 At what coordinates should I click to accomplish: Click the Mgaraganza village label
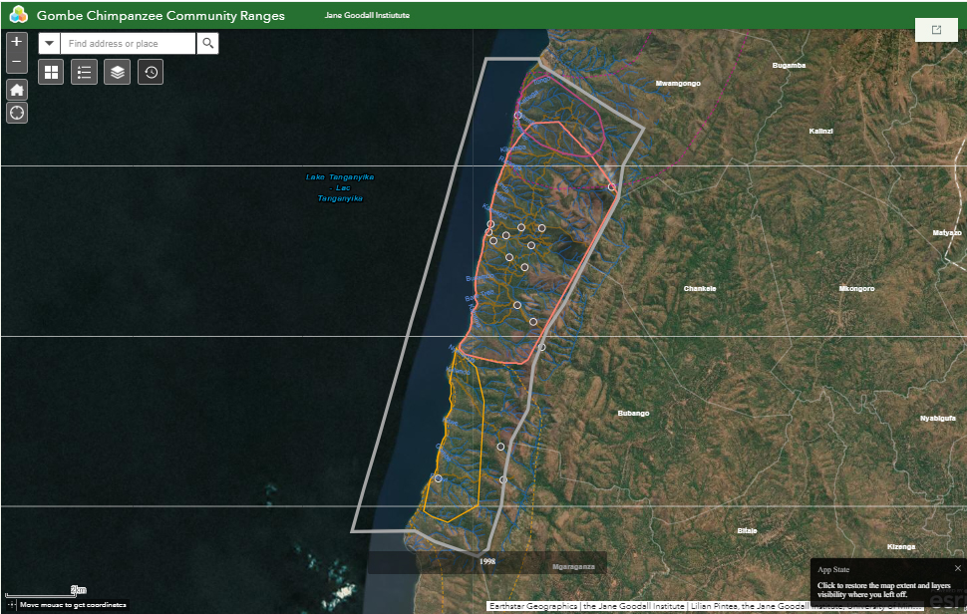pyautogui.click(x=573, y=566)
